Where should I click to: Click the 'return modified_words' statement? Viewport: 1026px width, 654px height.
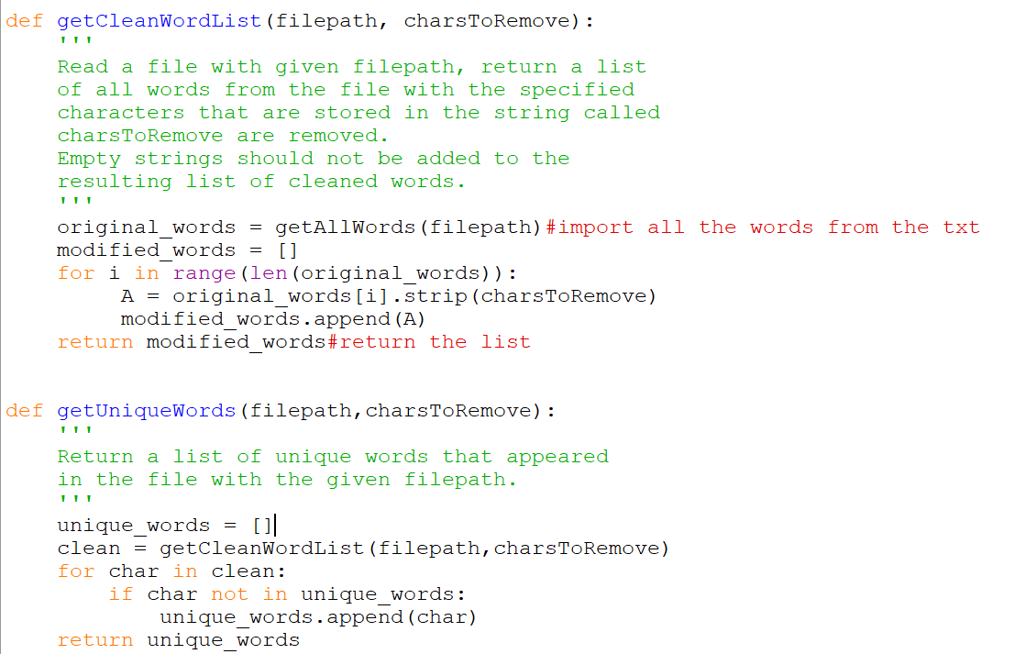191,342
